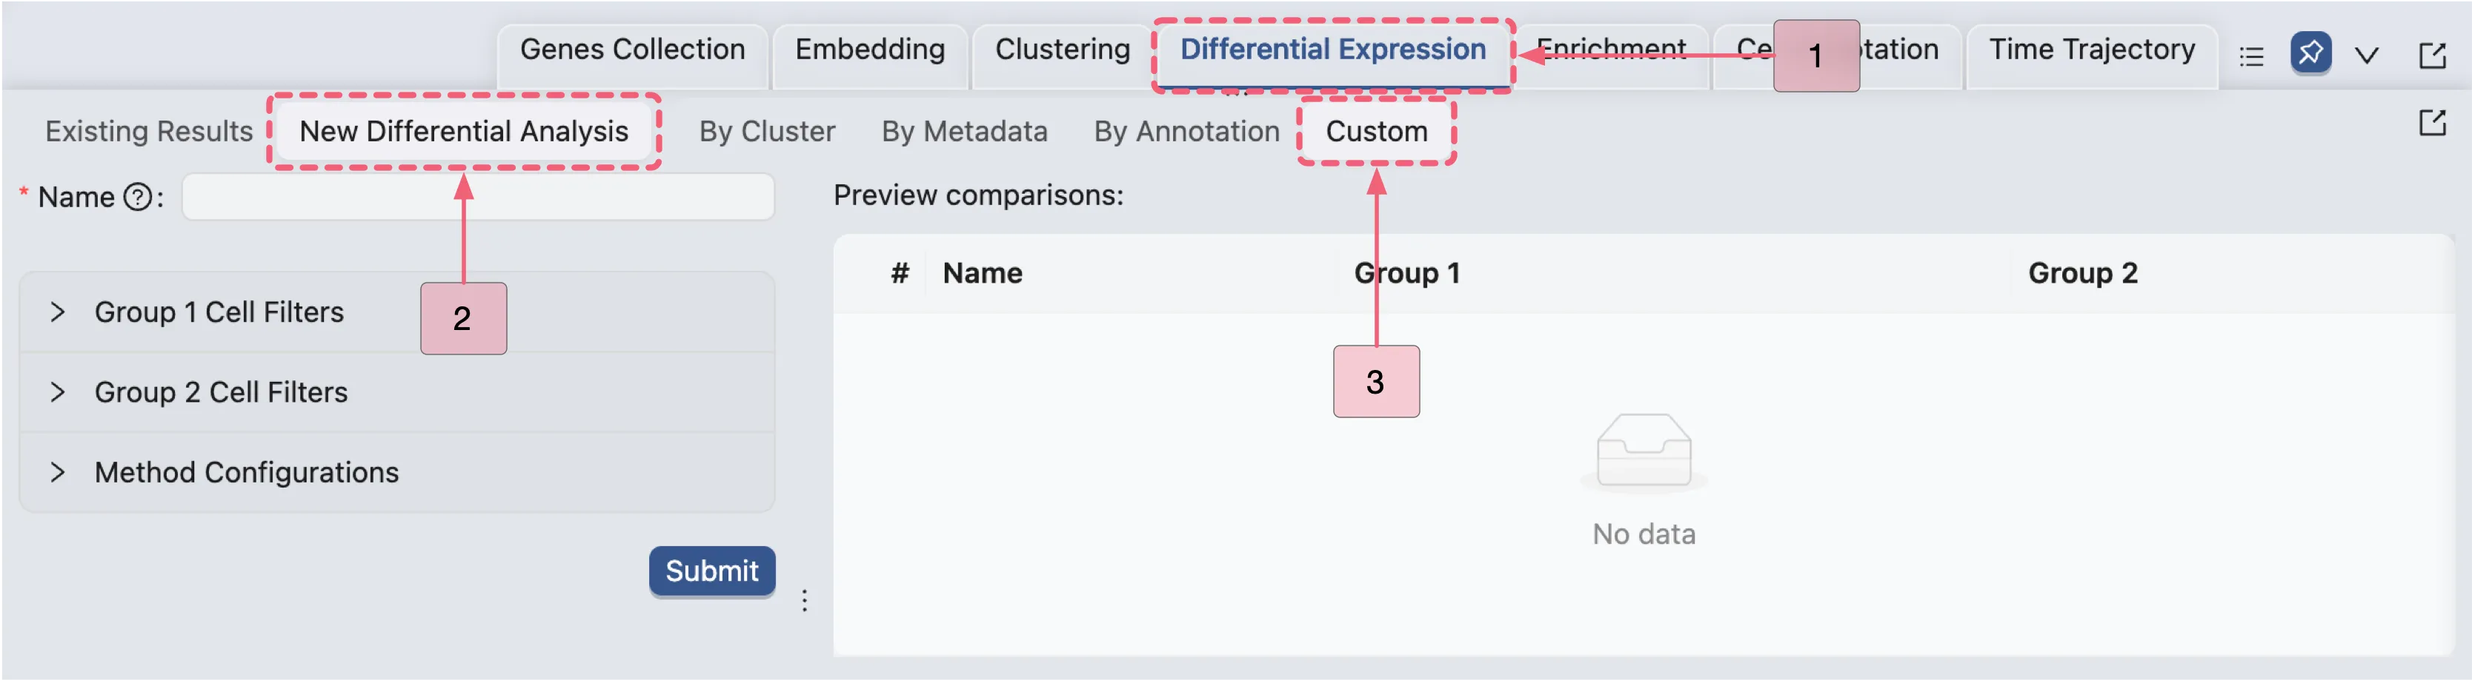2472x680 pixels.
Task: Open the Genes Collection tab
Action: point(631,49)
